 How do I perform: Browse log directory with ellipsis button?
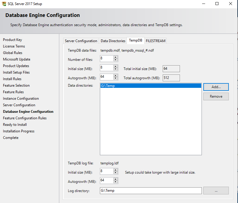pos(216,191)
